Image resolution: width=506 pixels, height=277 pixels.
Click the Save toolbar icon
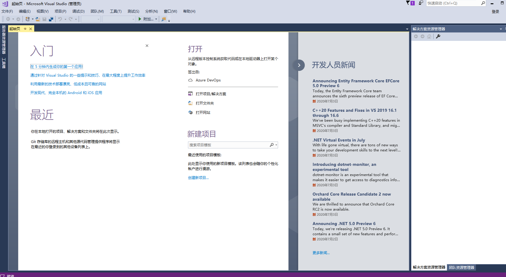44,19
